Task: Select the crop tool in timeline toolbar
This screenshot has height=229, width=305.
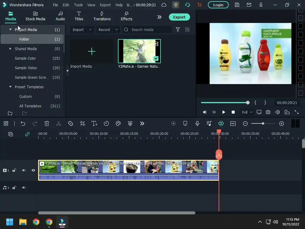Action: (83, 123)
